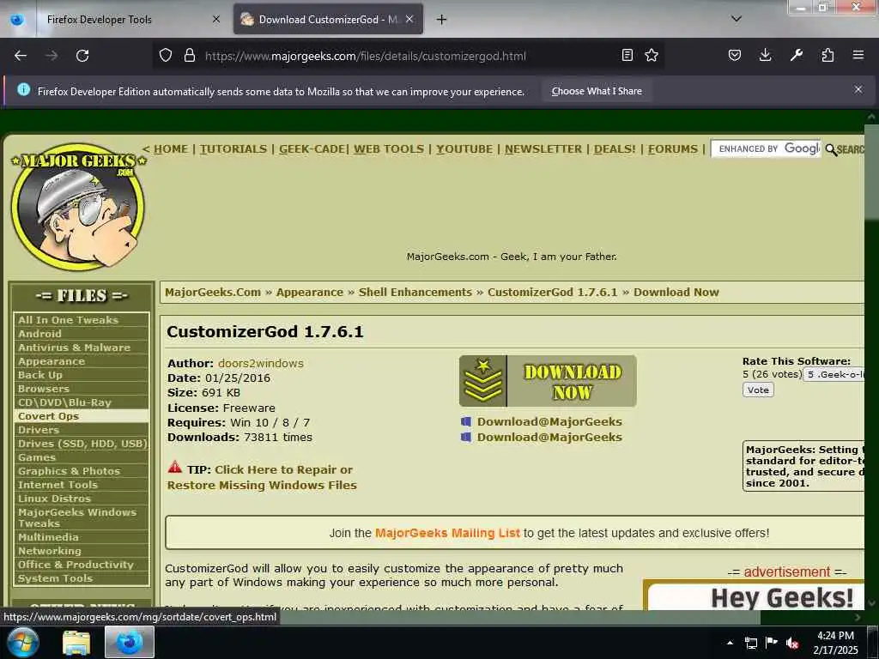Click the first Download@MajorGeeks link

(x=549, y=422)
